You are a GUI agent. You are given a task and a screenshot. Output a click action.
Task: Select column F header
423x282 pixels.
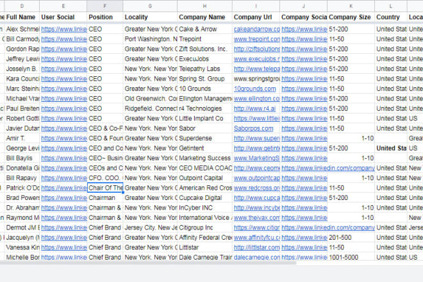(105, 6)
